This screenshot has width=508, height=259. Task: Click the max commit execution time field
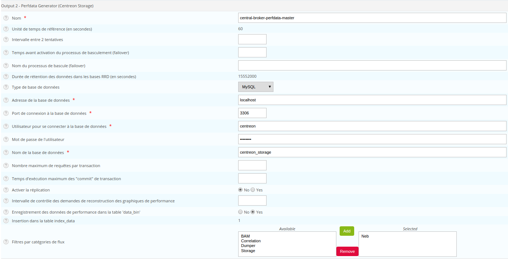point(252,178)
